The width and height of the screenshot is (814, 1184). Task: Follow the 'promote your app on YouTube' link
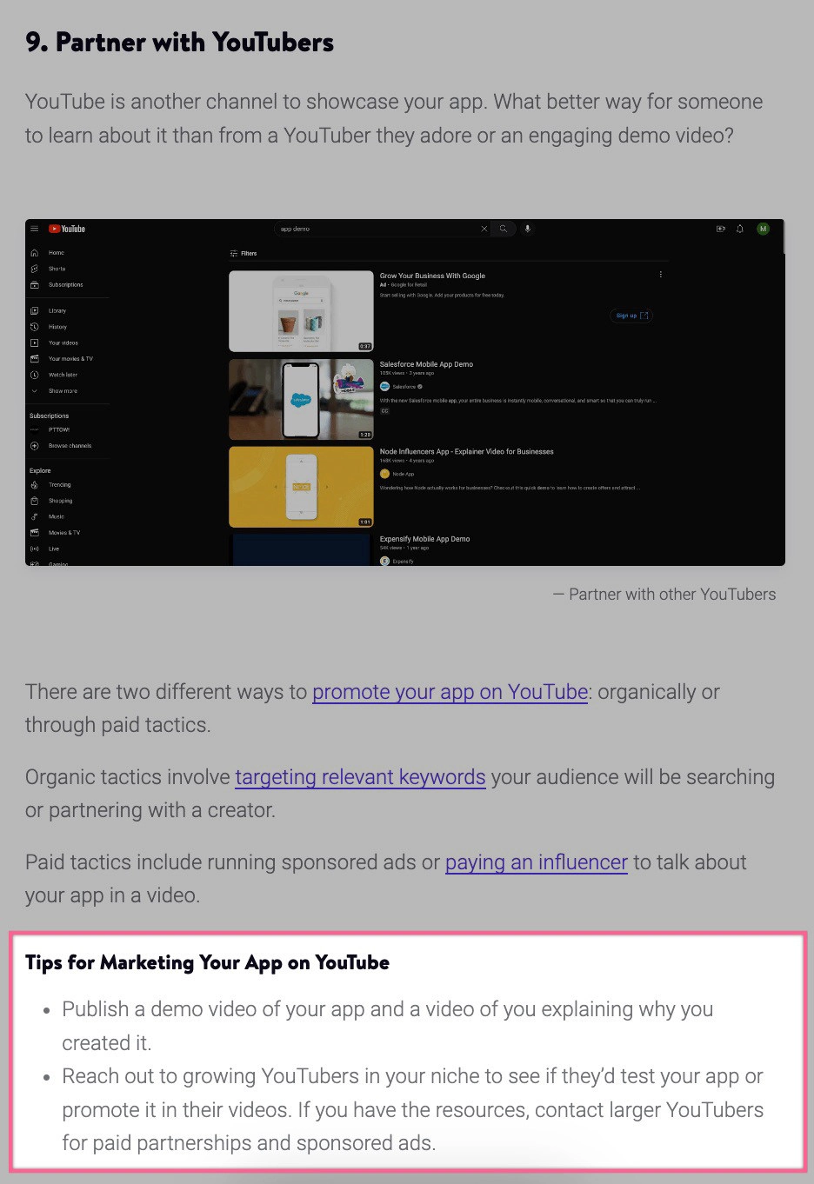click(x=450, y=692)
